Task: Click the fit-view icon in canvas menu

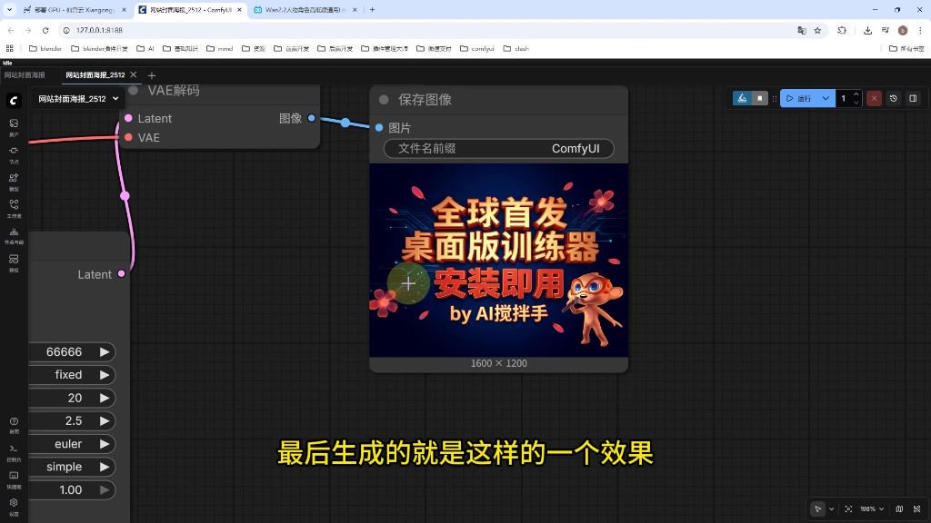Action: pos(848,508)
